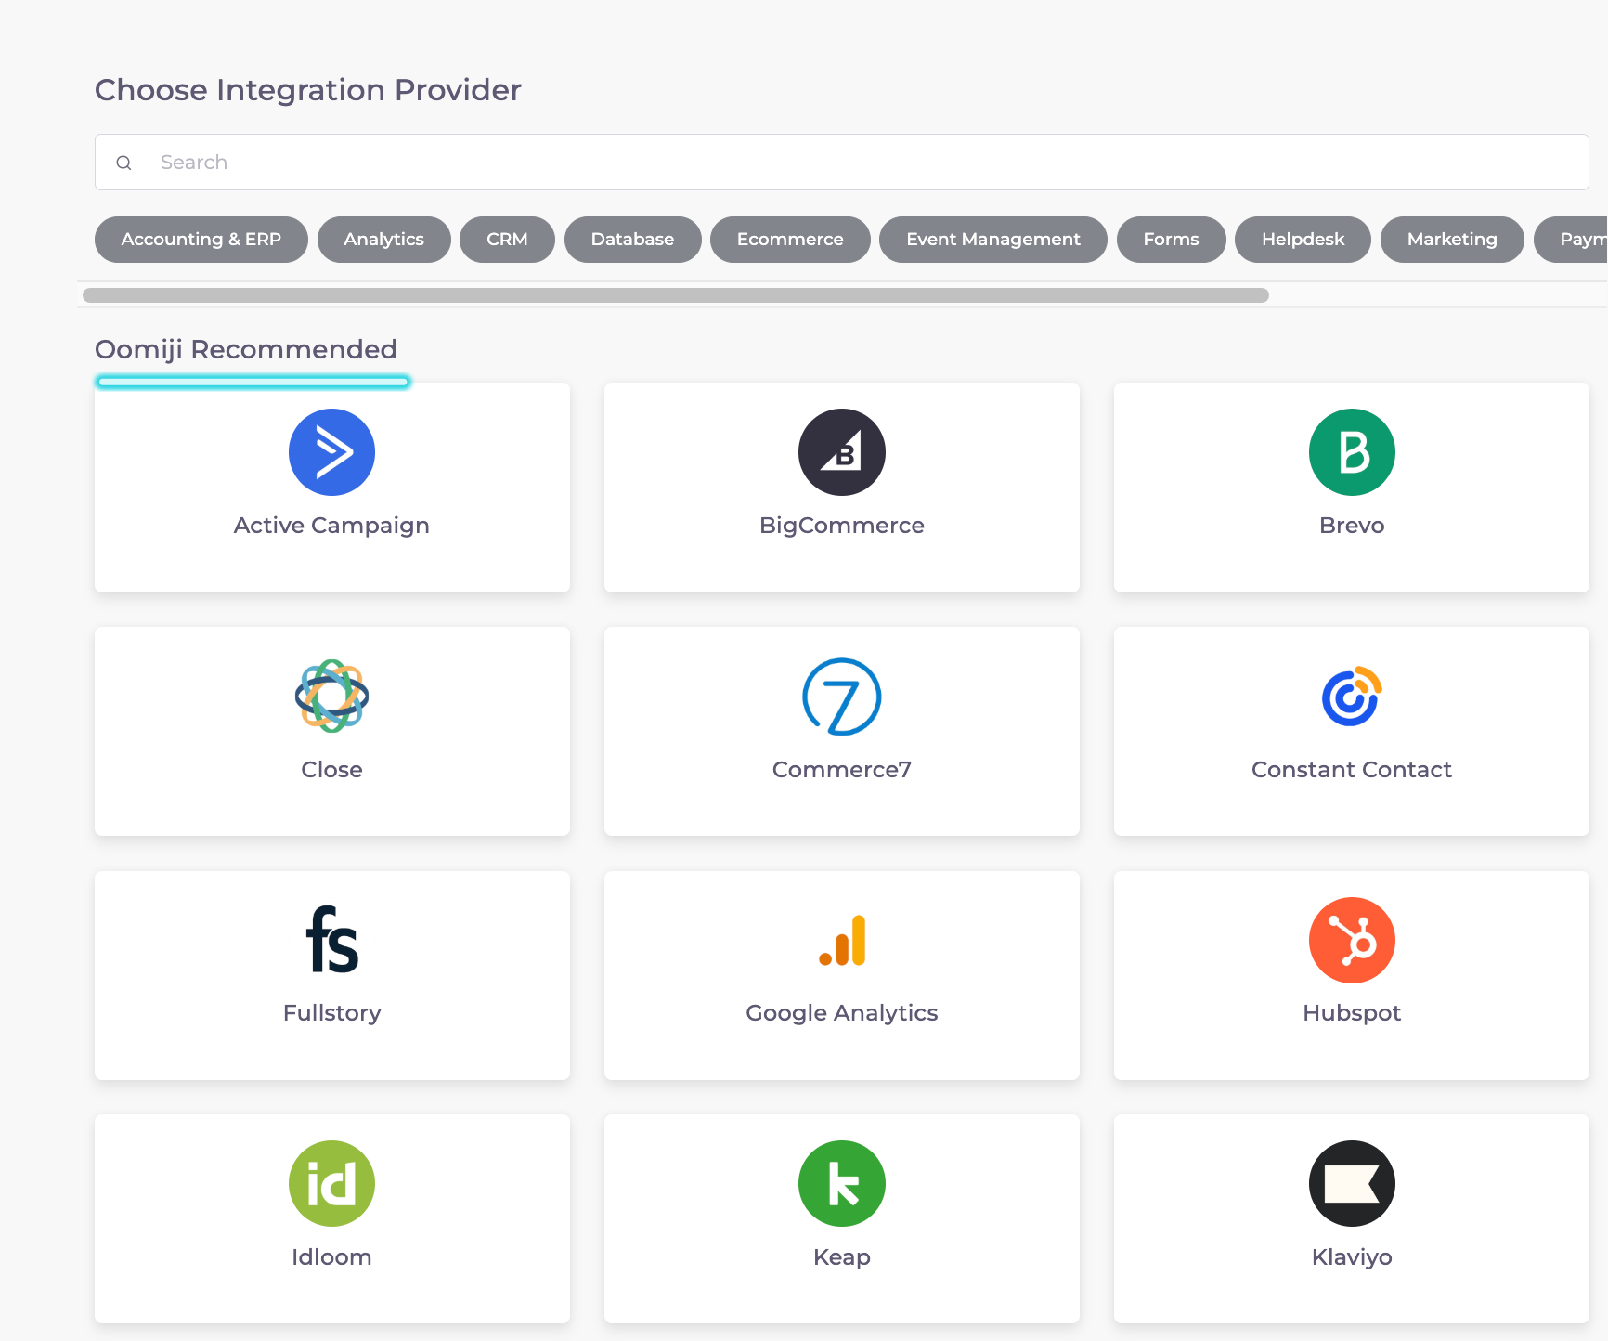
Task: Click into the Search integrations field
Action: click(842, 163)
